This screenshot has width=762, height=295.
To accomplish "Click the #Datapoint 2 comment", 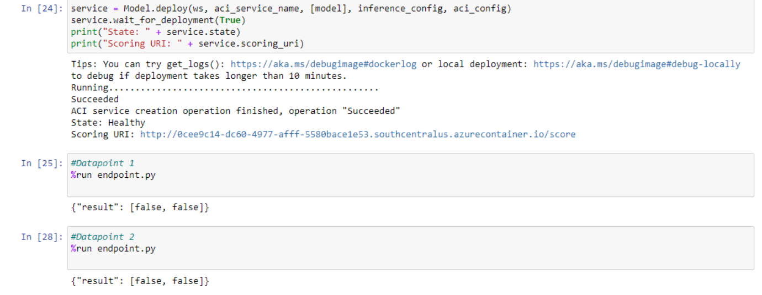I will pyautogui.click(x=103, y=237).
